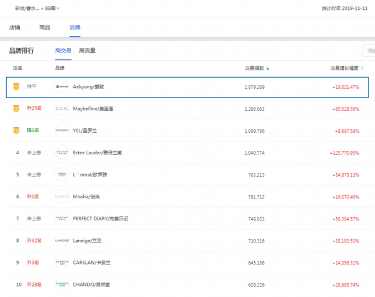This screenshot has height=297, width=375.
Task: Click the growth value +125,770.95%
Action: tap(345, 153)
